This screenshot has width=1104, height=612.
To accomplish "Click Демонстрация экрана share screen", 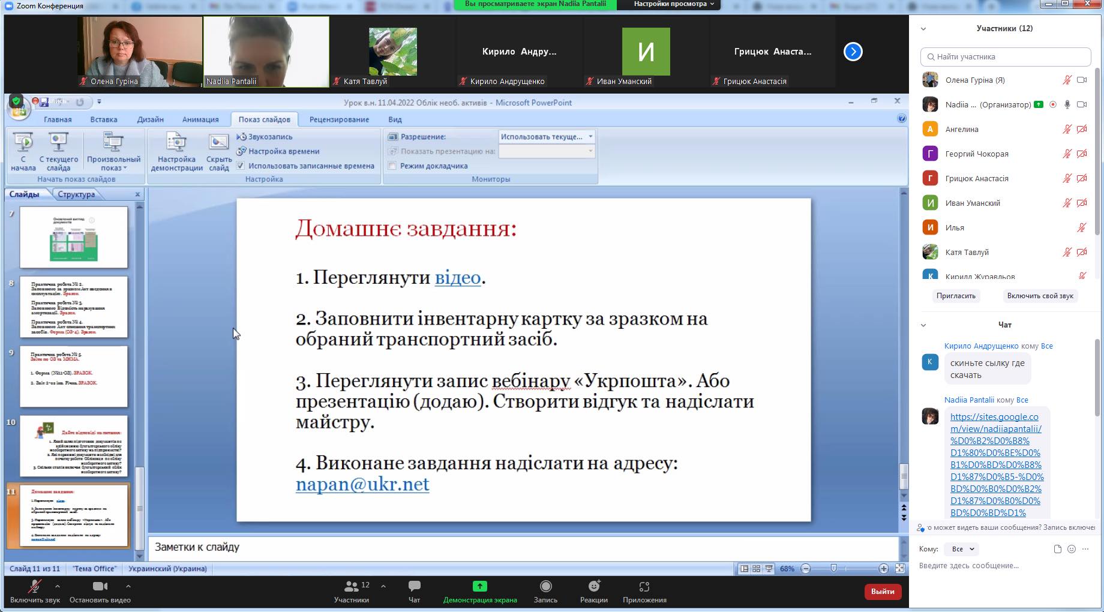I will click(x=480, y=591).
